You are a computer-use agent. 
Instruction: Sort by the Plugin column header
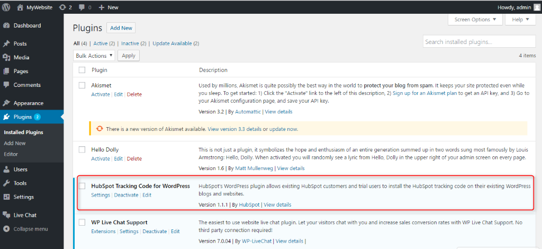pyautogui.click(x=100, y=70)
